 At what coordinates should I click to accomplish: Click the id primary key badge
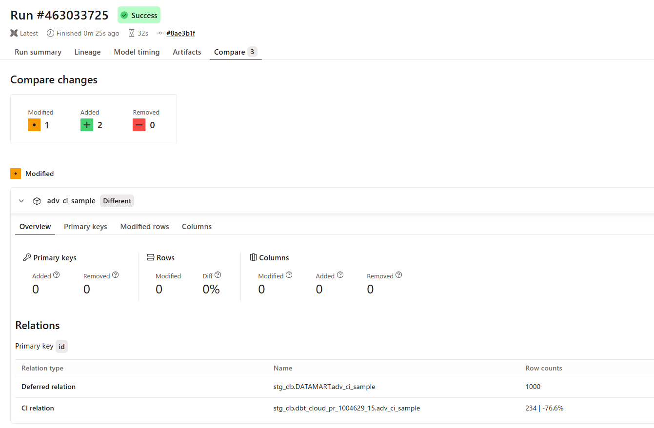(x=61, y=347)
